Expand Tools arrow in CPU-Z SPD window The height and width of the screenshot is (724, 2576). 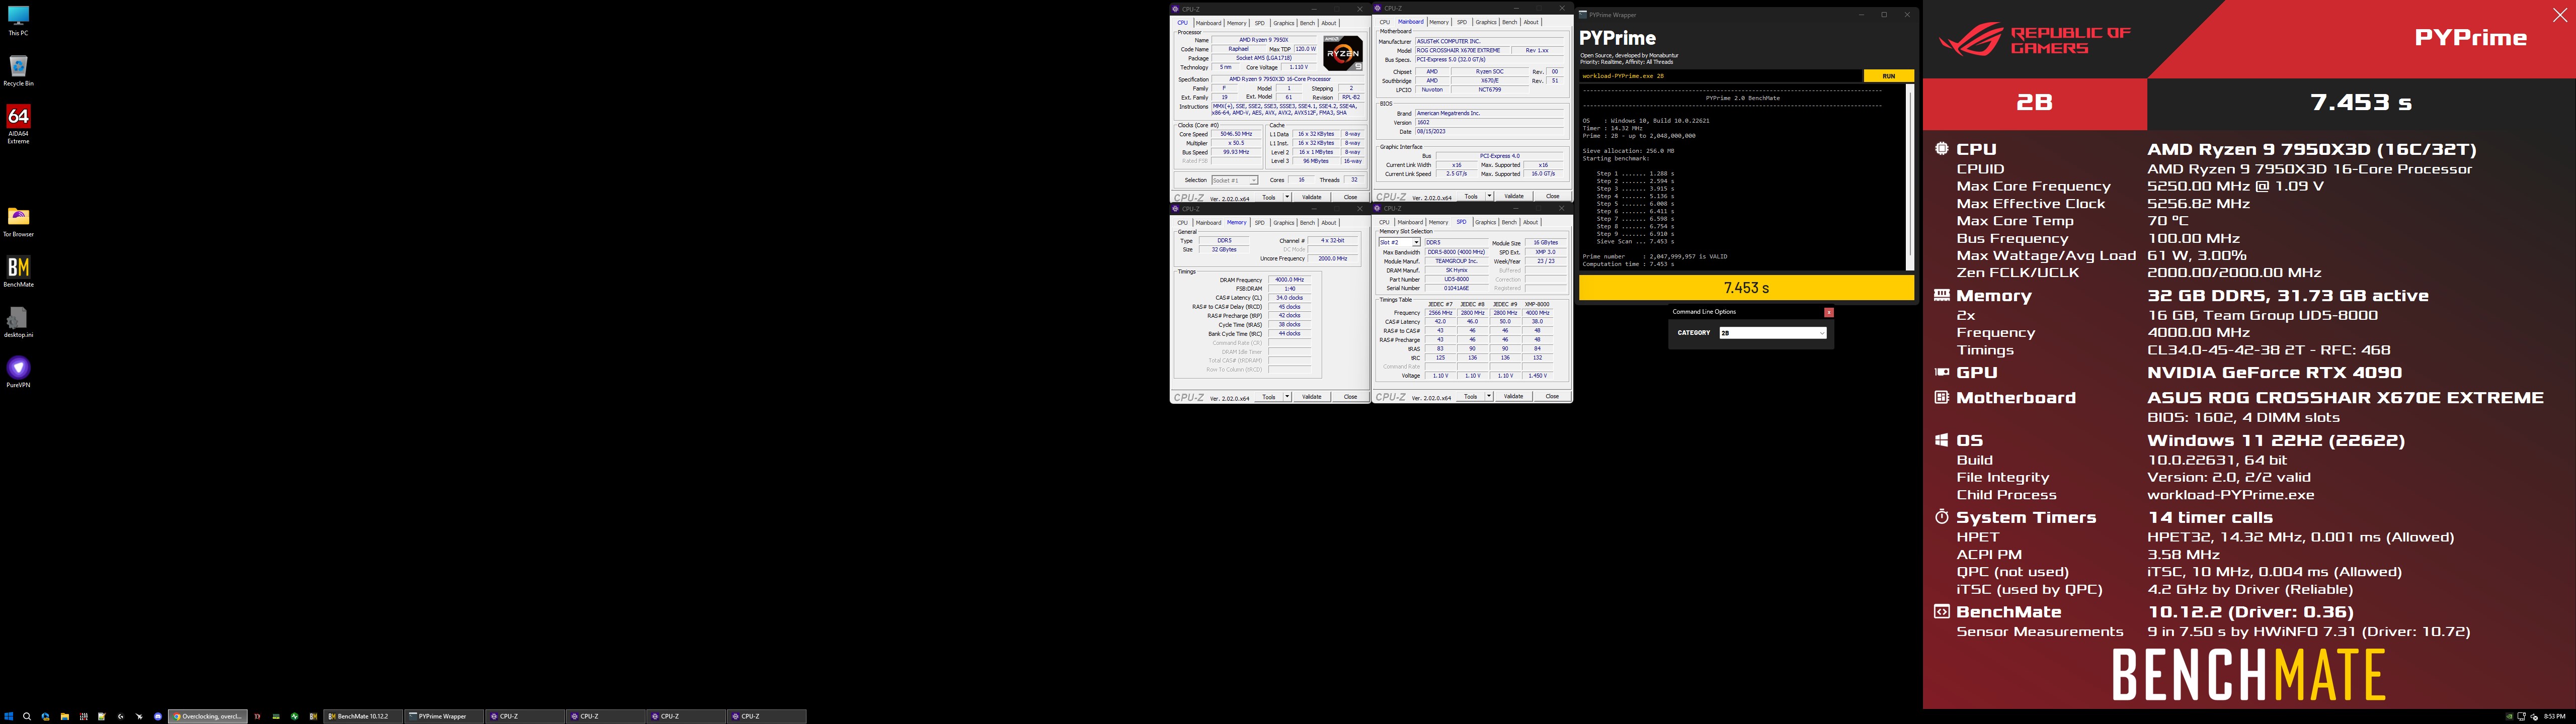point(1489,396)
